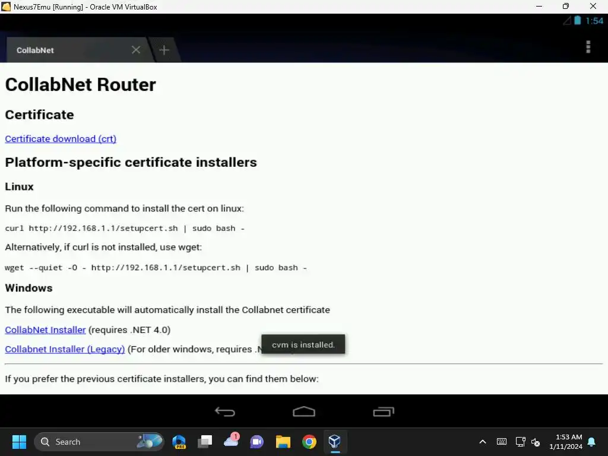Click the wget --quiet setupcert.sh command
Viewport: 608px width, 456px height.
coord(156,268)
